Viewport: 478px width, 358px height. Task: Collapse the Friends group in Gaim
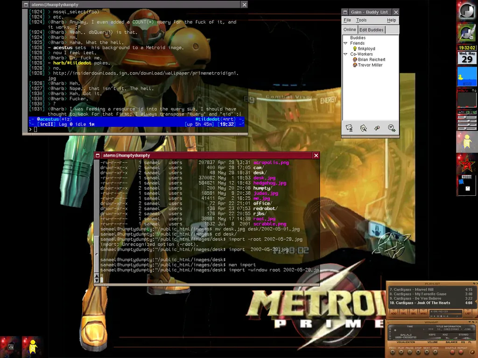(x=345, y=43)
